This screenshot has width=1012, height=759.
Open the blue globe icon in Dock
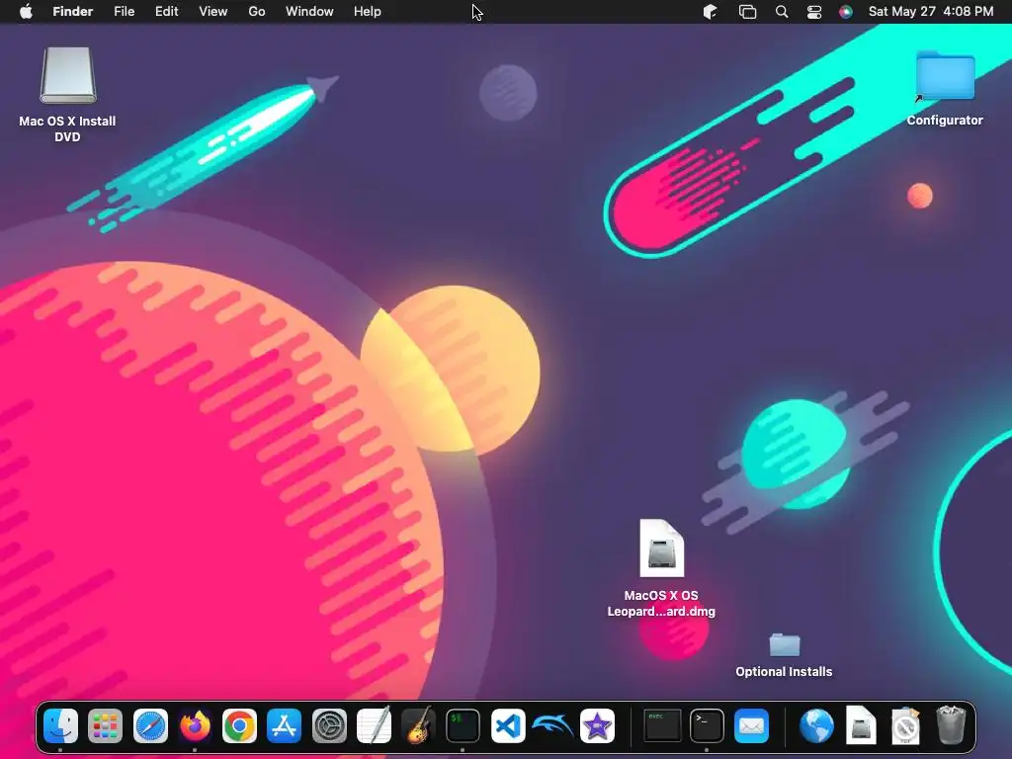[x=816, y=726]
